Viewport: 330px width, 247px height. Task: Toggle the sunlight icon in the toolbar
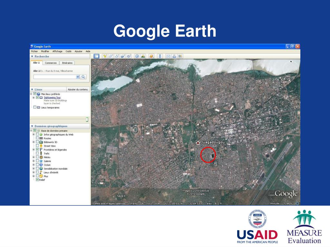(143, 56)
